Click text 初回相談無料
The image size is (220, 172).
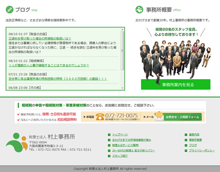[x=67, y=120]
